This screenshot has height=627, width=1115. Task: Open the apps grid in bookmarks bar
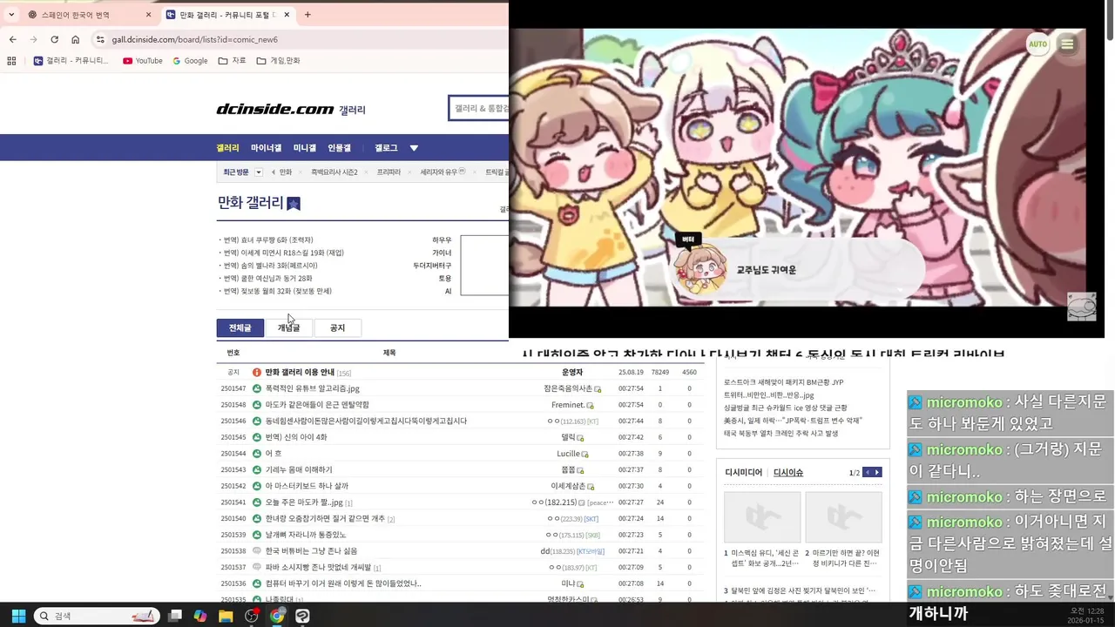[x=11, y=61]
